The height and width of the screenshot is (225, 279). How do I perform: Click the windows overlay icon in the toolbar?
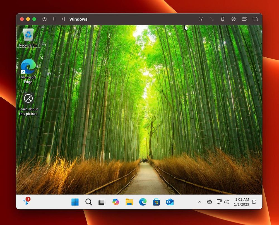pyautogui.click(x=255, y=19)
